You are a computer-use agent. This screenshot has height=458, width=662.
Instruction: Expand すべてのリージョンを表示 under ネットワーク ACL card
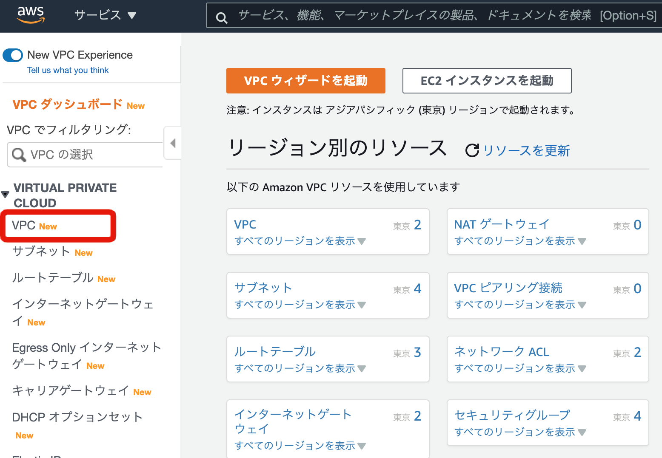[520, 368]
